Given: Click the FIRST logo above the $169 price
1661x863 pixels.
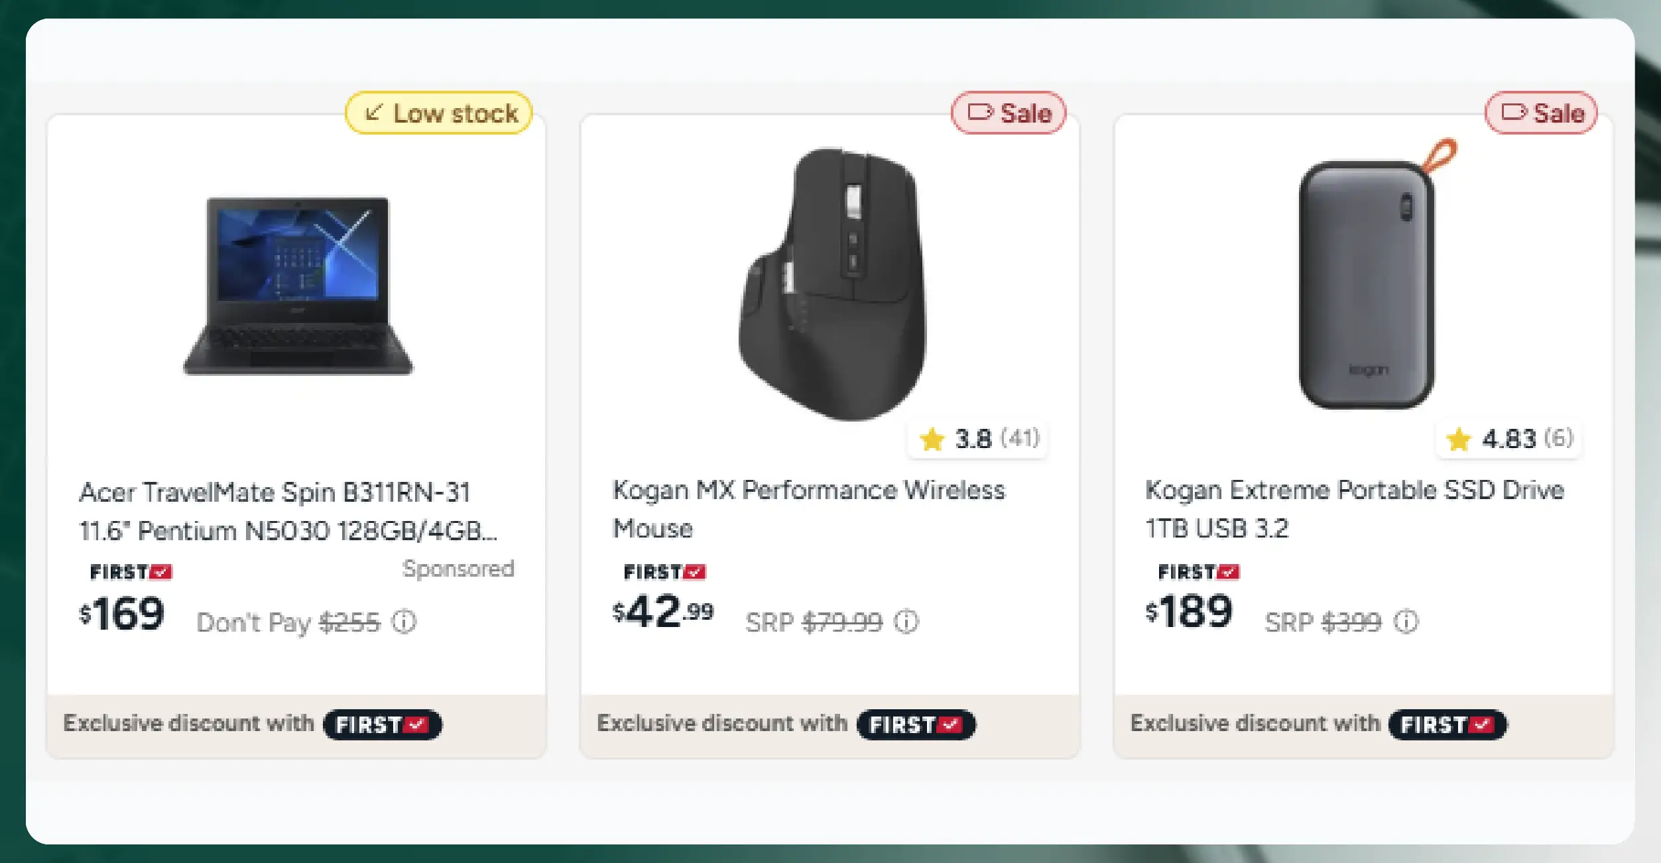Looking at the screenshot, I should (x=131, y=572).
